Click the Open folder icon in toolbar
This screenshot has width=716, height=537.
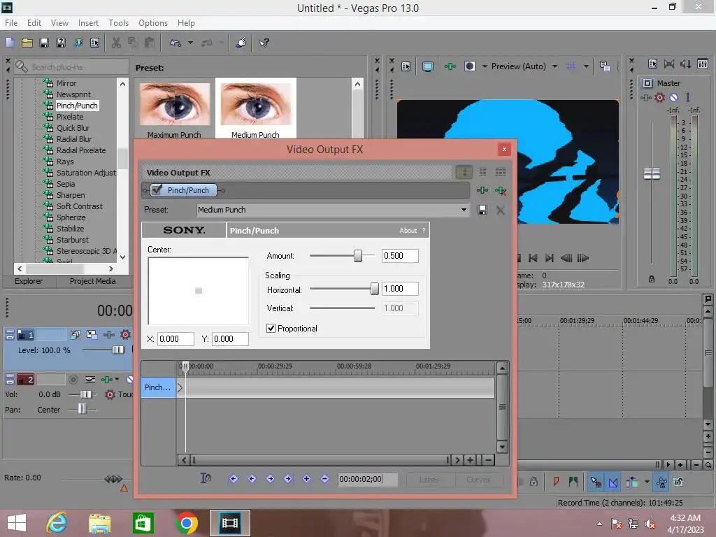pos(27,43)
